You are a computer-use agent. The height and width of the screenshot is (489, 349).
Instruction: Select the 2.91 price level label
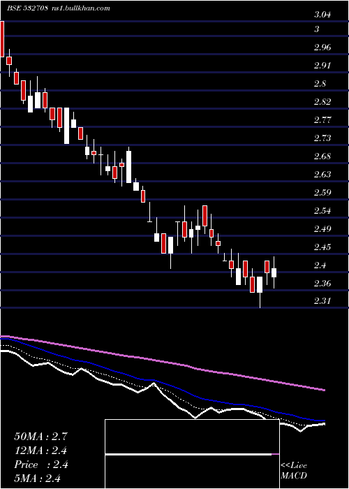tap(322, 66)
